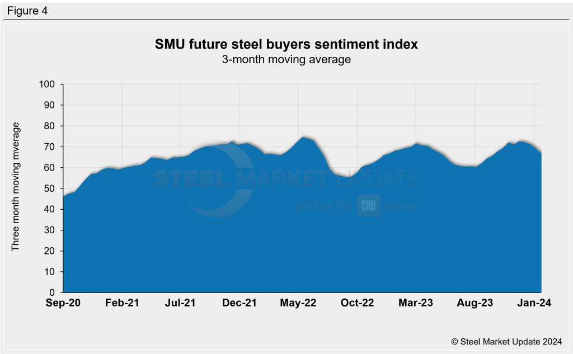Click the 'Aug-23' x-axis label
This screenshot has width=573, height=354.
click(475, 303)
